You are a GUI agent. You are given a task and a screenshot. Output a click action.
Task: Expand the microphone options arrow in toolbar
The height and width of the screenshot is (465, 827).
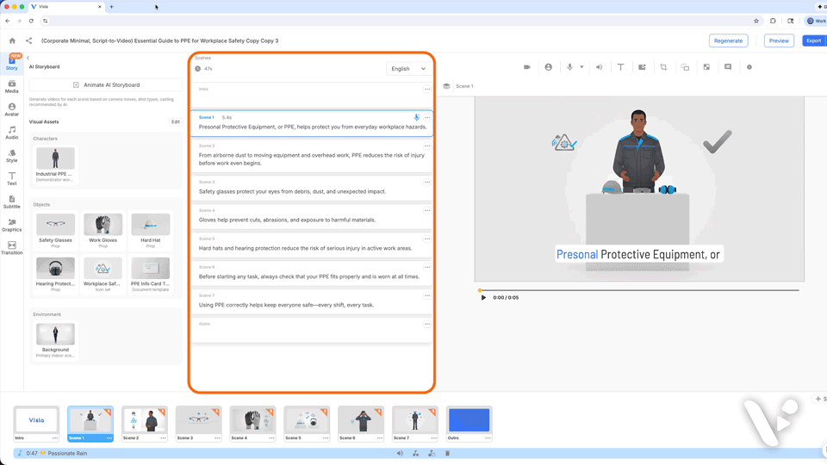coord(581,67)
